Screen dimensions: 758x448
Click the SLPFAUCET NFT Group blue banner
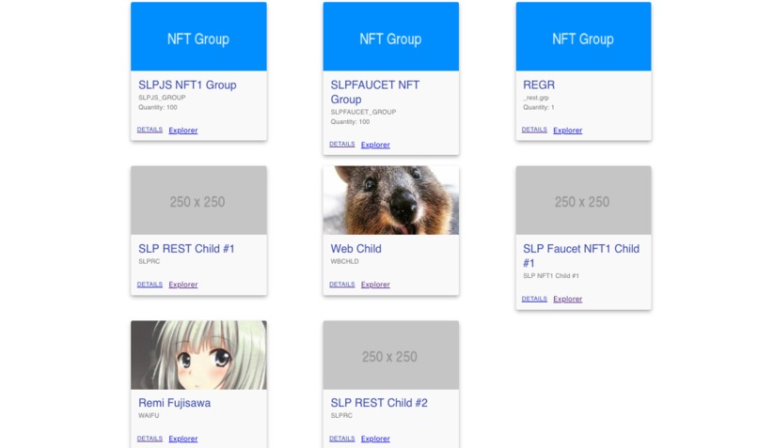tap(391, 37)
